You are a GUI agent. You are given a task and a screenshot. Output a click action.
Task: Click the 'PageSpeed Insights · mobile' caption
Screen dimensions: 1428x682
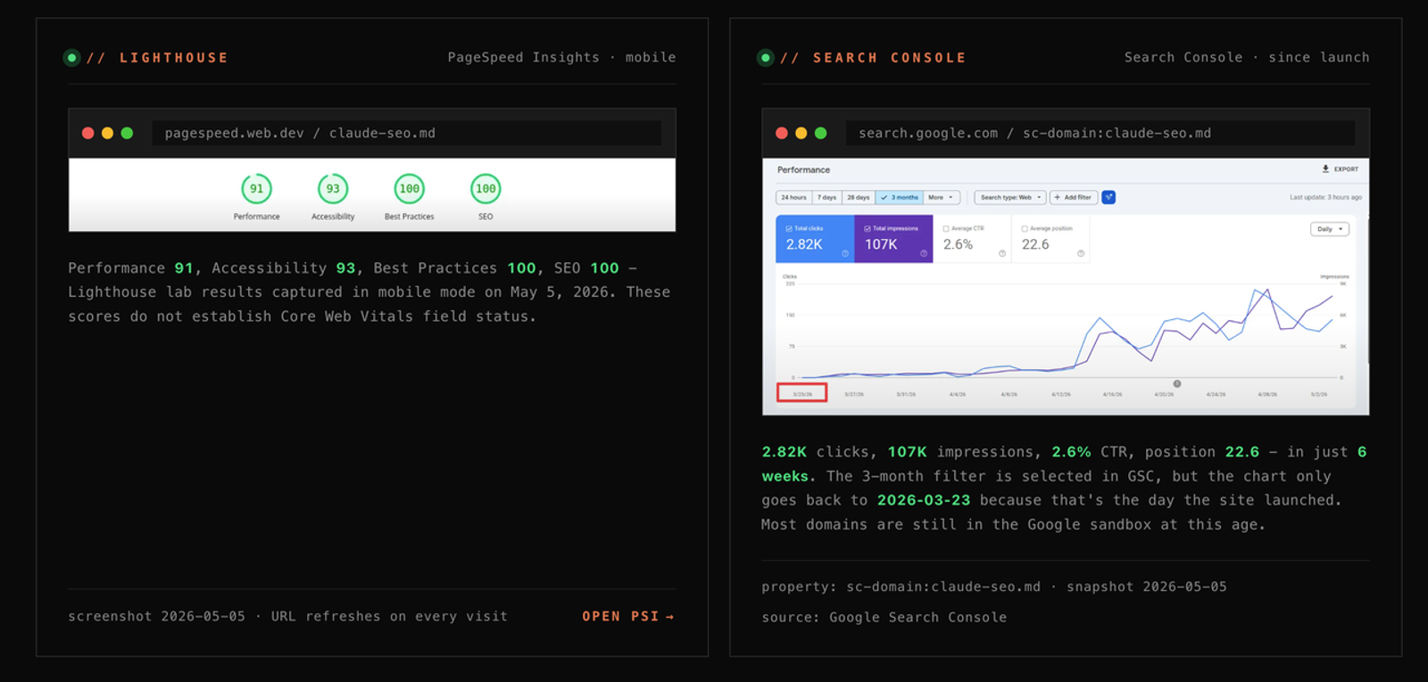coord(561,57)
